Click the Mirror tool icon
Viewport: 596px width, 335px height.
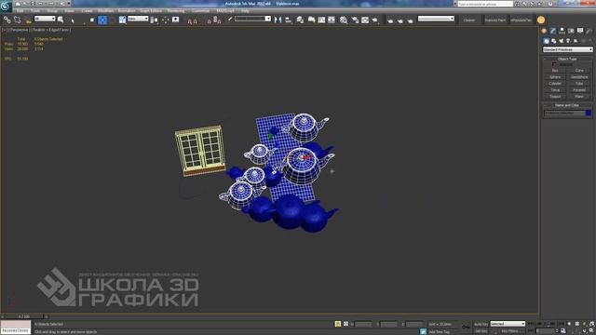click(278, 20)
